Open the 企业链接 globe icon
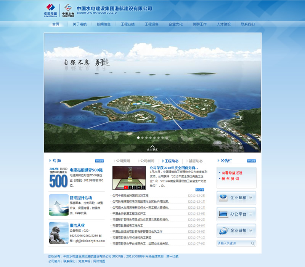Viewport: 305px width, 267px height. 223,230
